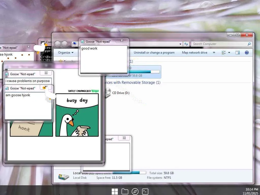Close the "good work" Goose Not-epad window
Screen dimensions: 260x195
(x=122, y=40)
